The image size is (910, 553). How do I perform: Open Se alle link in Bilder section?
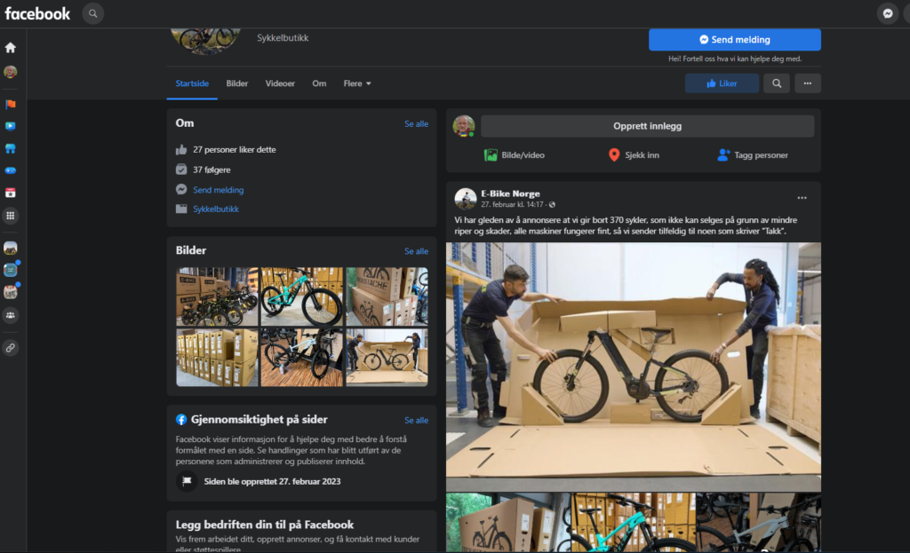point(416,251)
